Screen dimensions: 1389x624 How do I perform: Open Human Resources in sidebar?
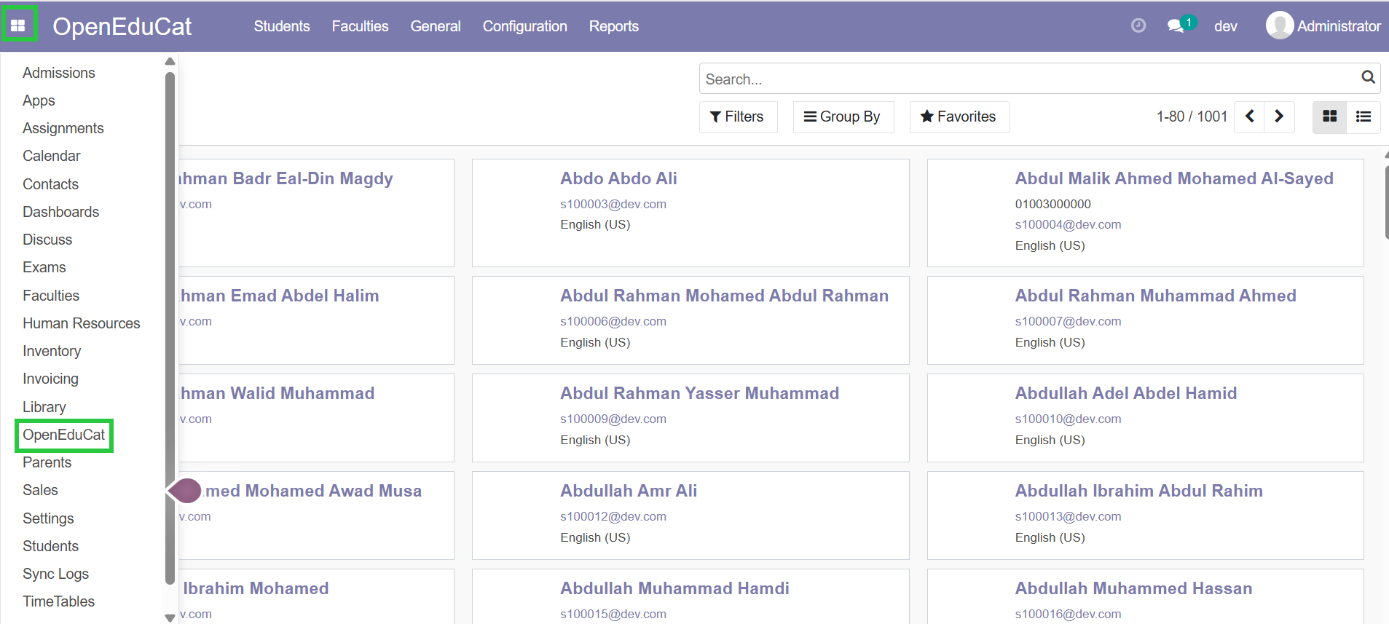[x=81, y=323]
